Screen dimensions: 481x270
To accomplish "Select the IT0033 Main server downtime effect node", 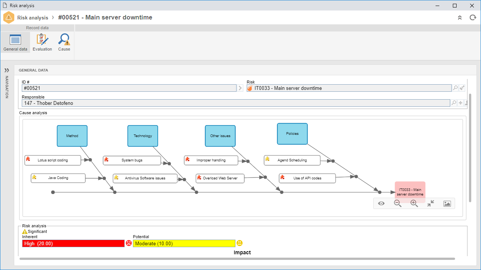I will click(x=410, y=192).
